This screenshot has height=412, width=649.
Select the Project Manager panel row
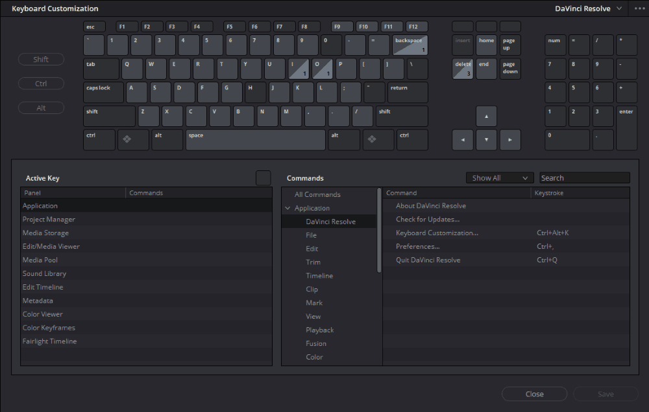tap(147, 220)
